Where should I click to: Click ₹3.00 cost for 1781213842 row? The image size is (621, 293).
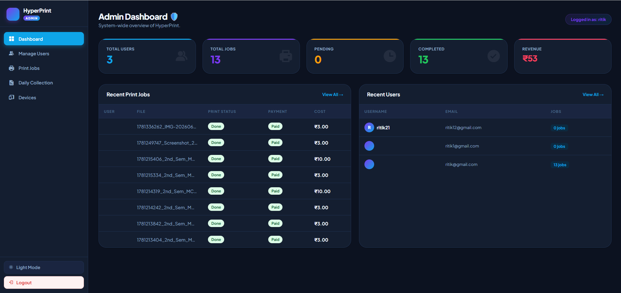point(321,223)
